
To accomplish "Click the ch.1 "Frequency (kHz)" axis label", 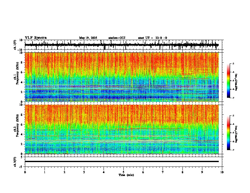I will 17,73.
